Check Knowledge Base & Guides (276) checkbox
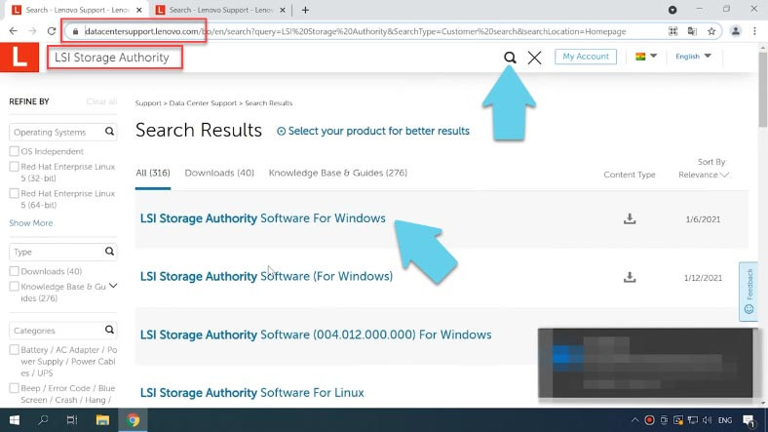Image resolution: width=768 pixels, height=432 pixels. point(15,286)
